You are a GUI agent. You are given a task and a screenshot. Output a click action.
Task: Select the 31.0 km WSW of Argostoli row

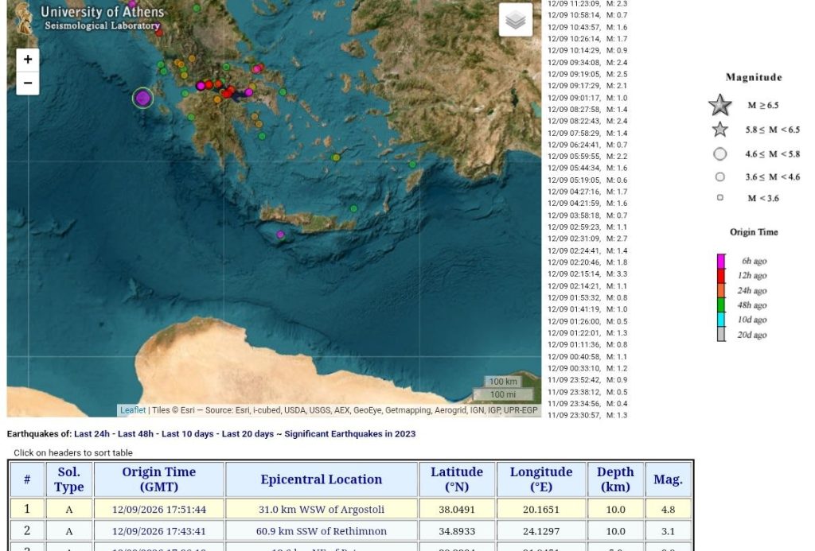351,509
